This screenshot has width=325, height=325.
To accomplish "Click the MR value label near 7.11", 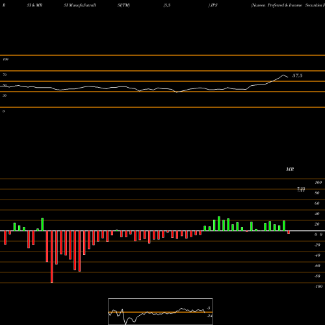I will (x=301, y=190).
